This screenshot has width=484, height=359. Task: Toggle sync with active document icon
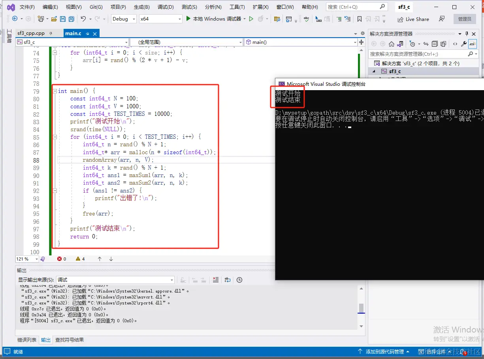pos(426,44)
